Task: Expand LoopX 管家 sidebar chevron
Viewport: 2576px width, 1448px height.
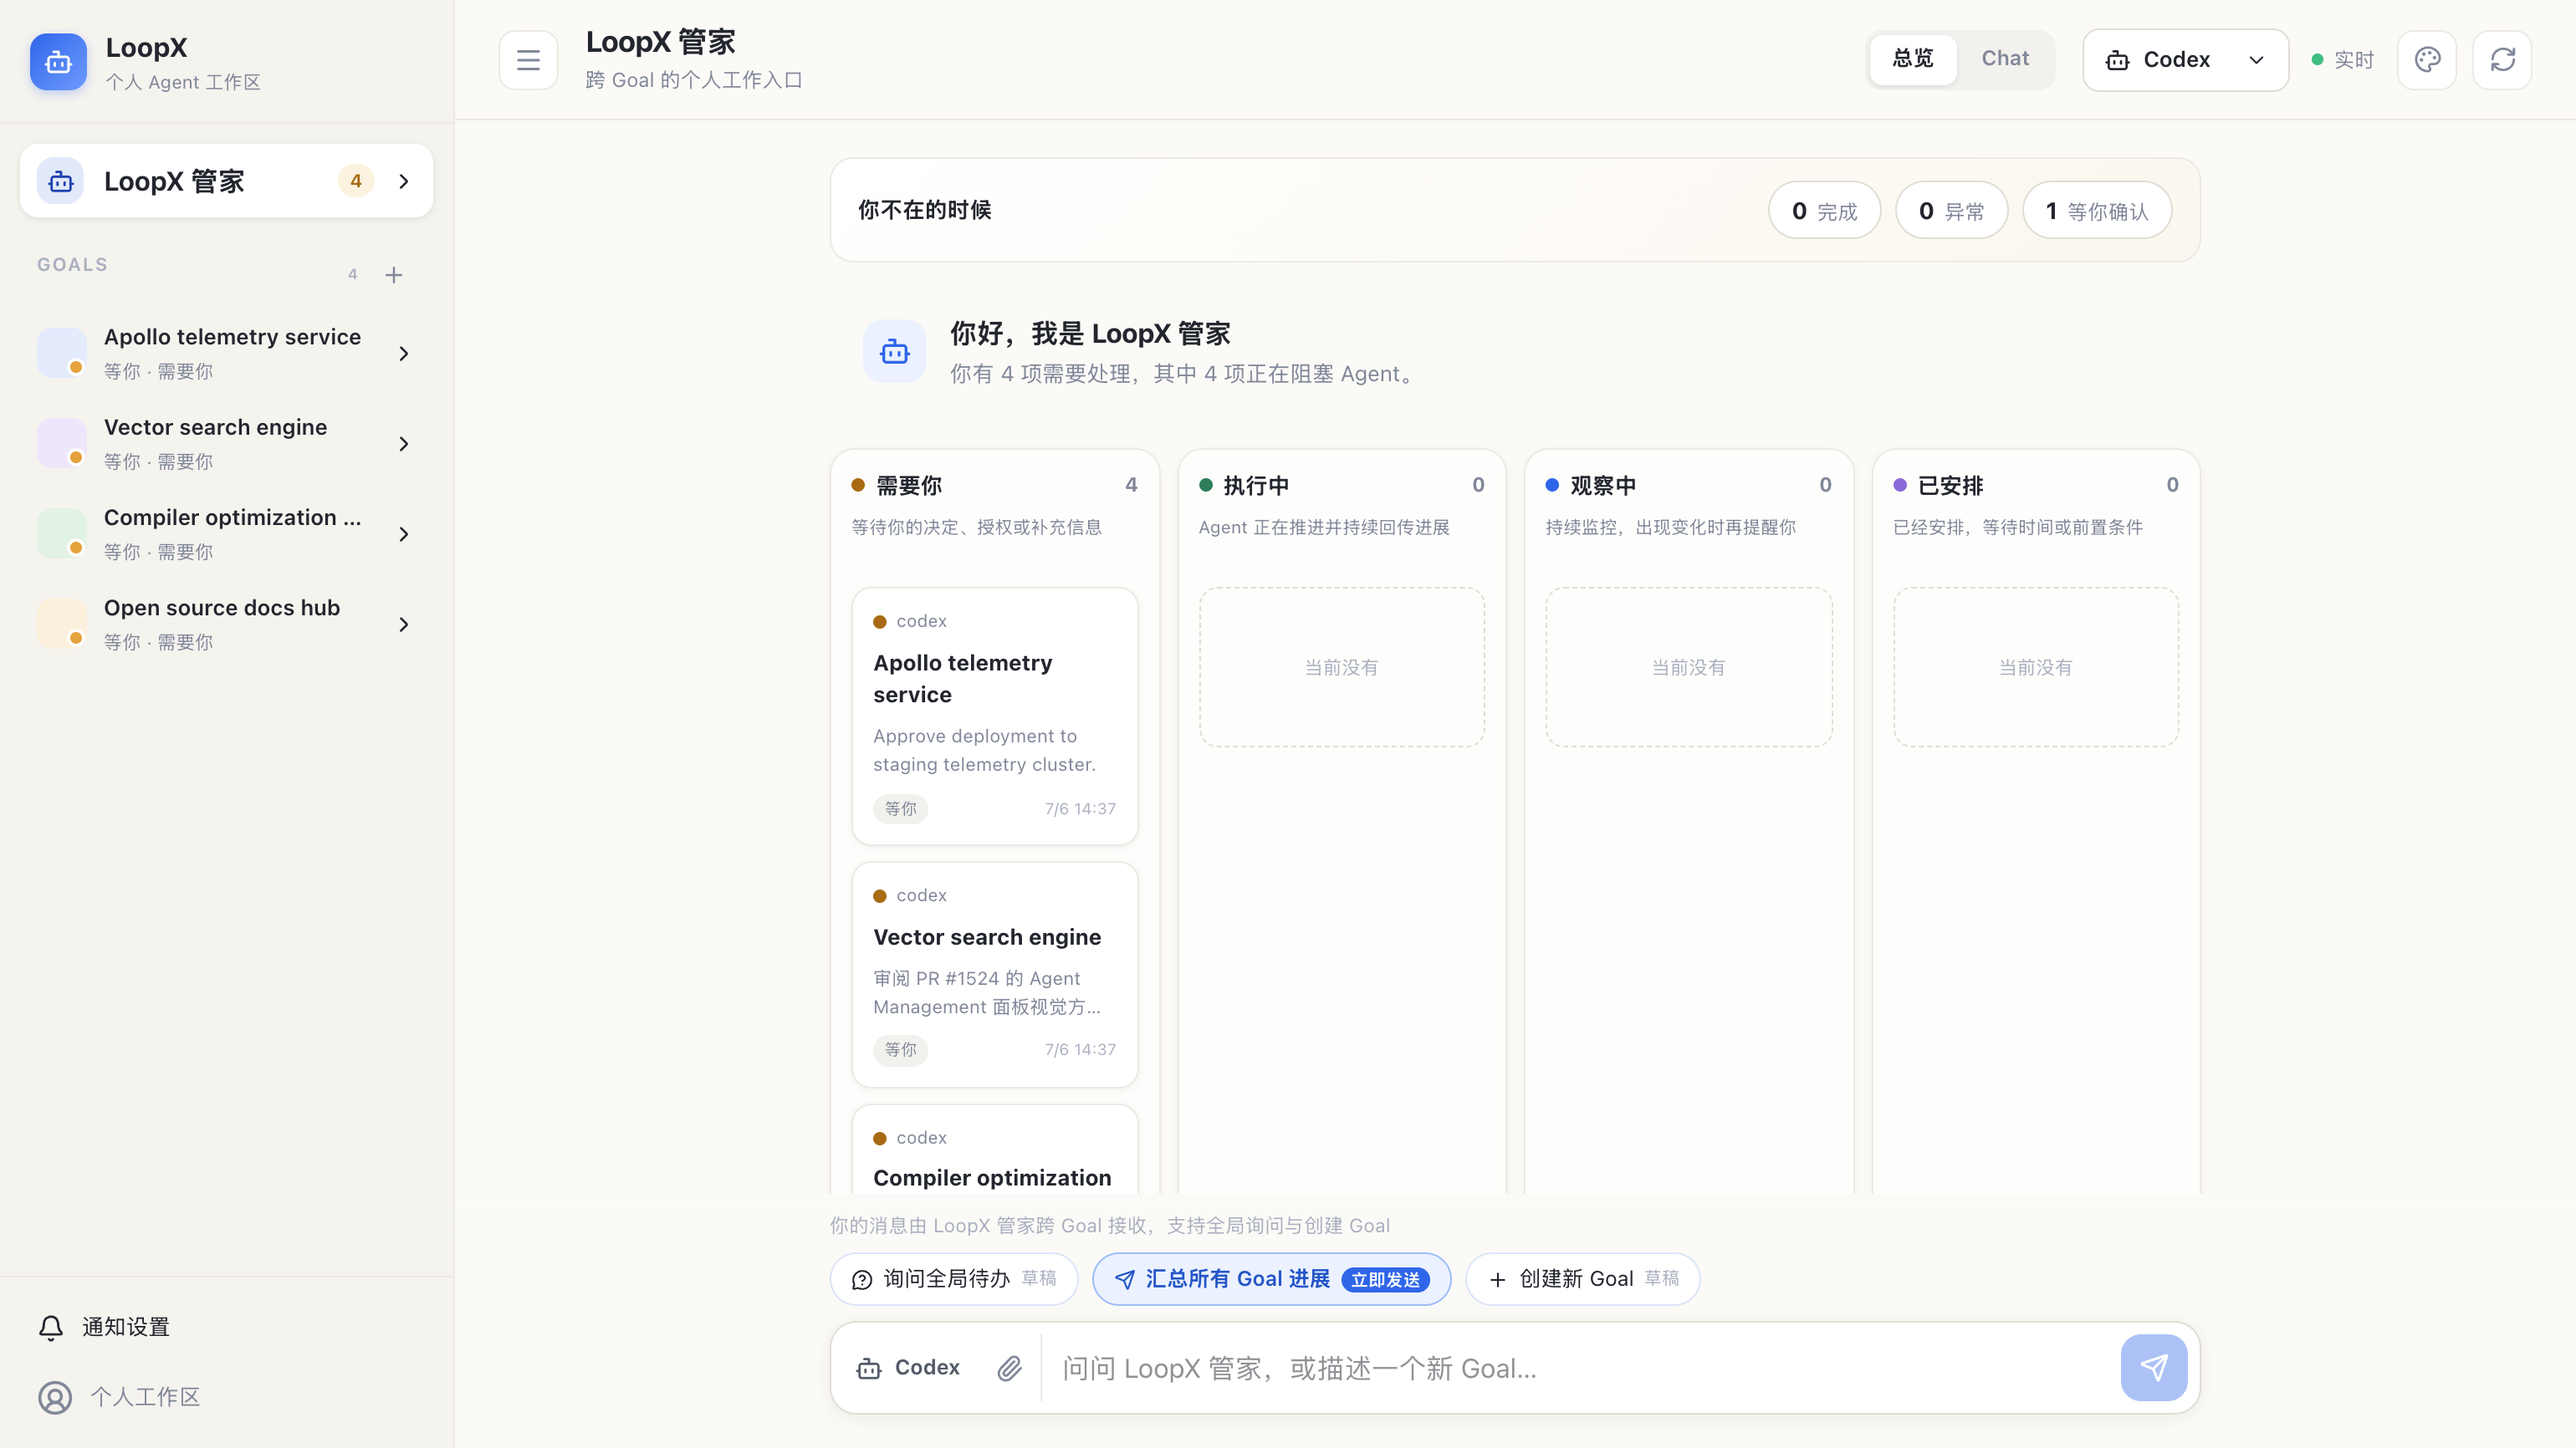Action: pos(404,181)
